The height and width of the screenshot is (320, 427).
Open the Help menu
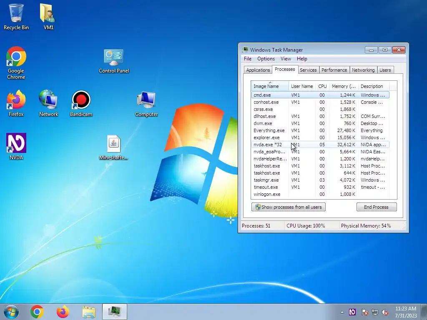[302, 59]
